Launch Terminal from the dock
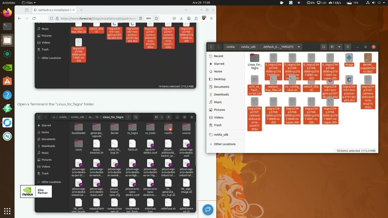The height and width of the screenshot is (218, 388). pos(7,26)
